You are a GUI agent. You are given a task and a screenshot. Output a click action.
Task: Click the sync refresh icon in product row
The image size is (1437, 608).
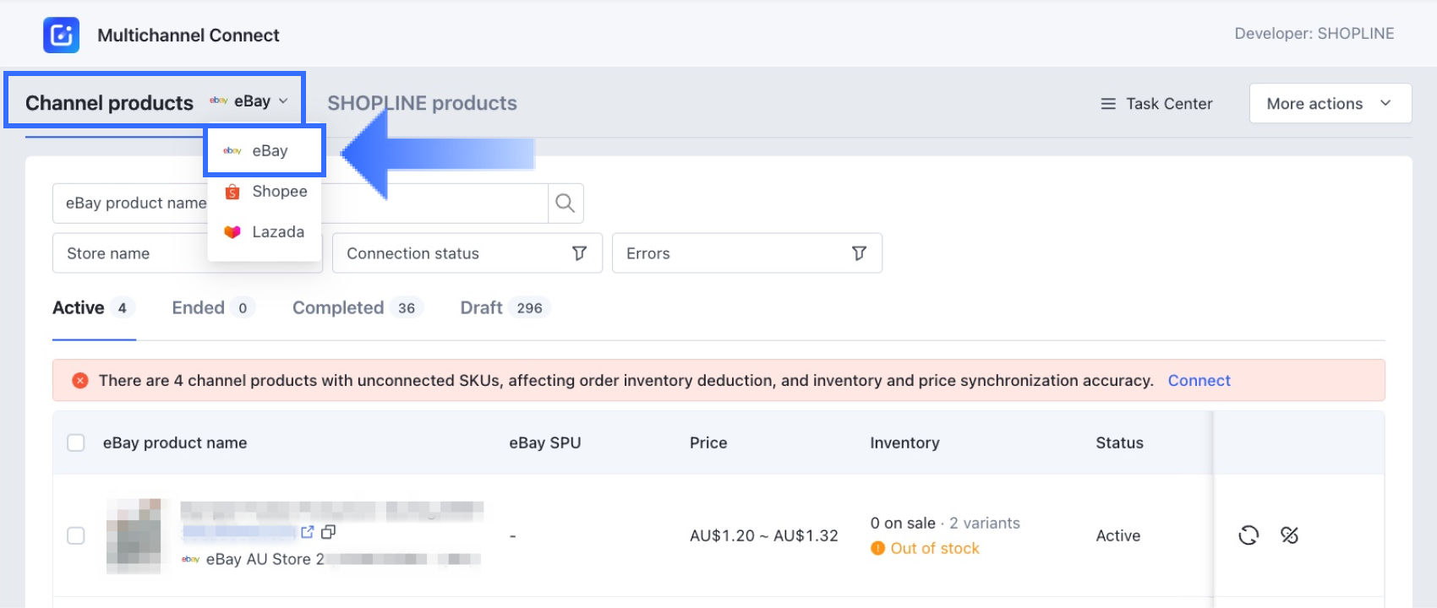tap(1248, 535)
